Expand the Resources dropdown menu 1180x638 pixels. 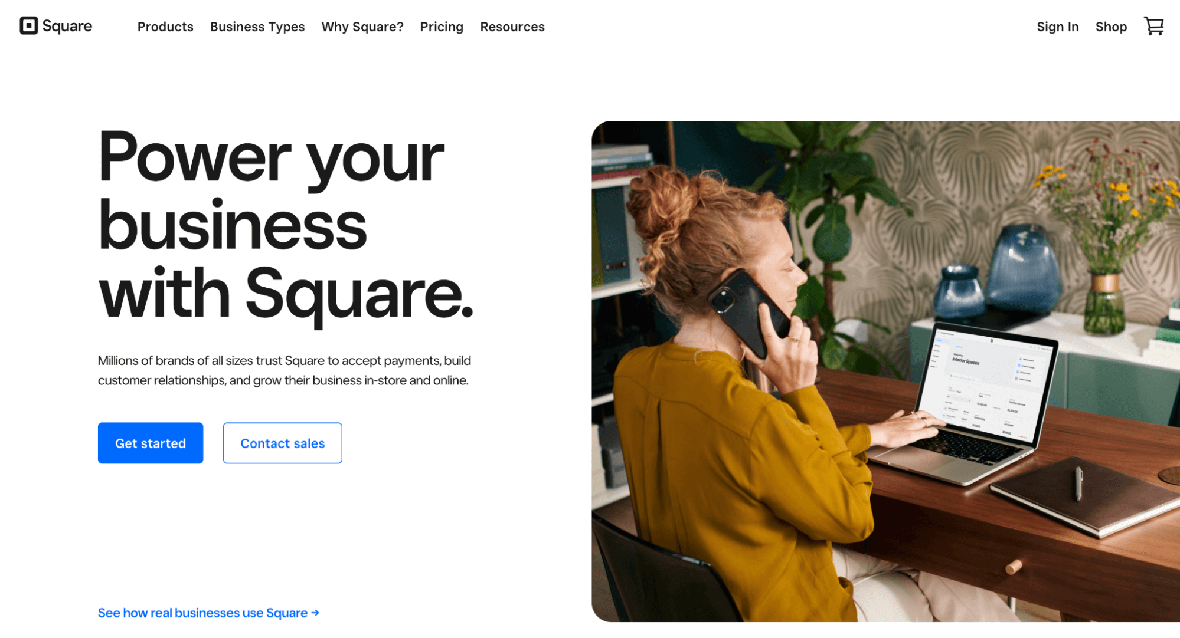512,27
